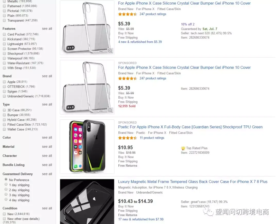
Task: Open see all for Brand filters
Action: point(47,76)
